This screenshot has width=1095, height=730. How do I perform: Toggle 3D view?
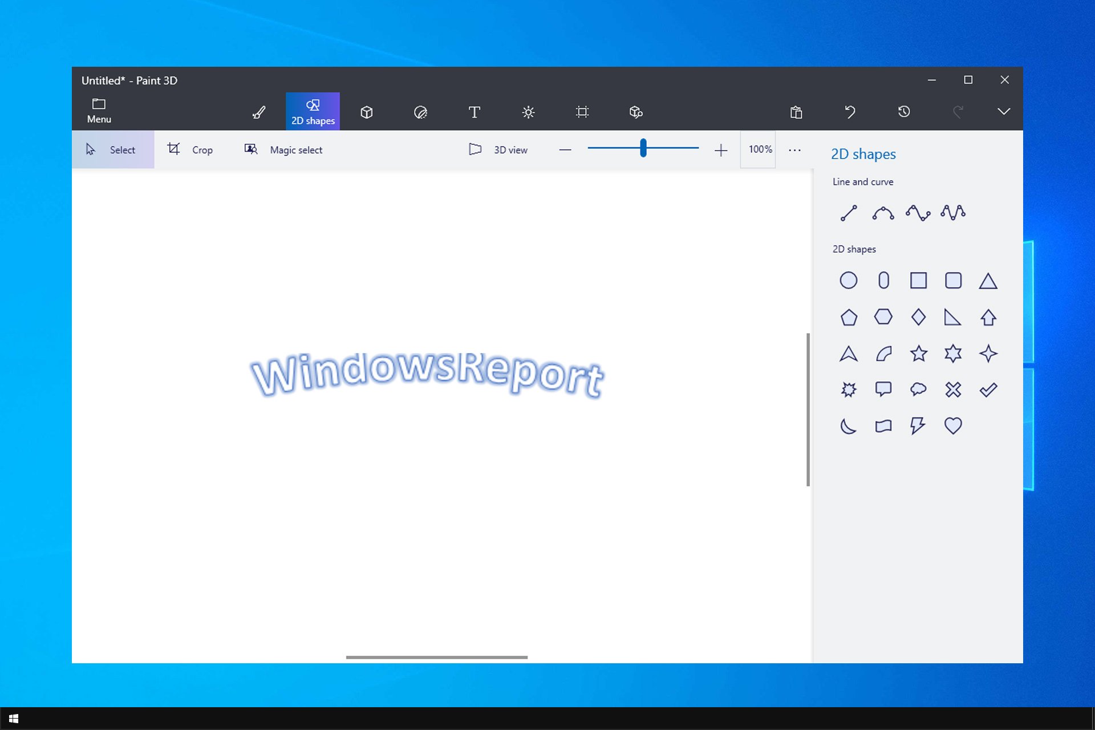pyautogui.click(x=498, y=149)
